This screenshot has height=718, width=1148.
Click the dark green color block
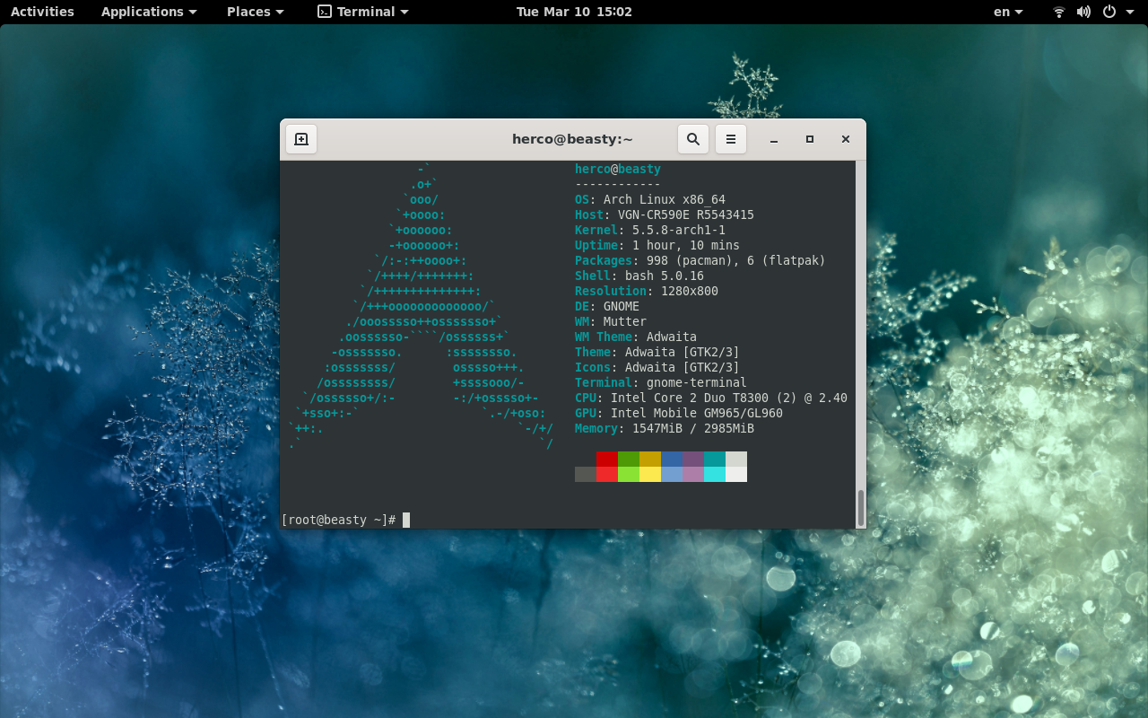coord(629,459)
